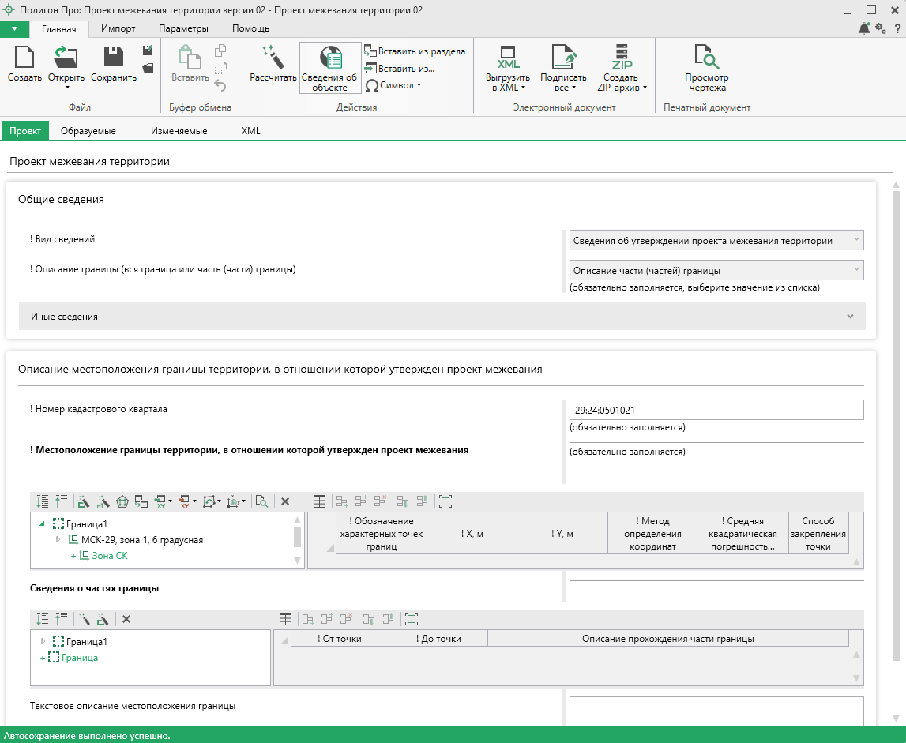Screen dimensions: 906x743
Task: Delete selected item in boundary toolbar
Action: coord(285,501)
